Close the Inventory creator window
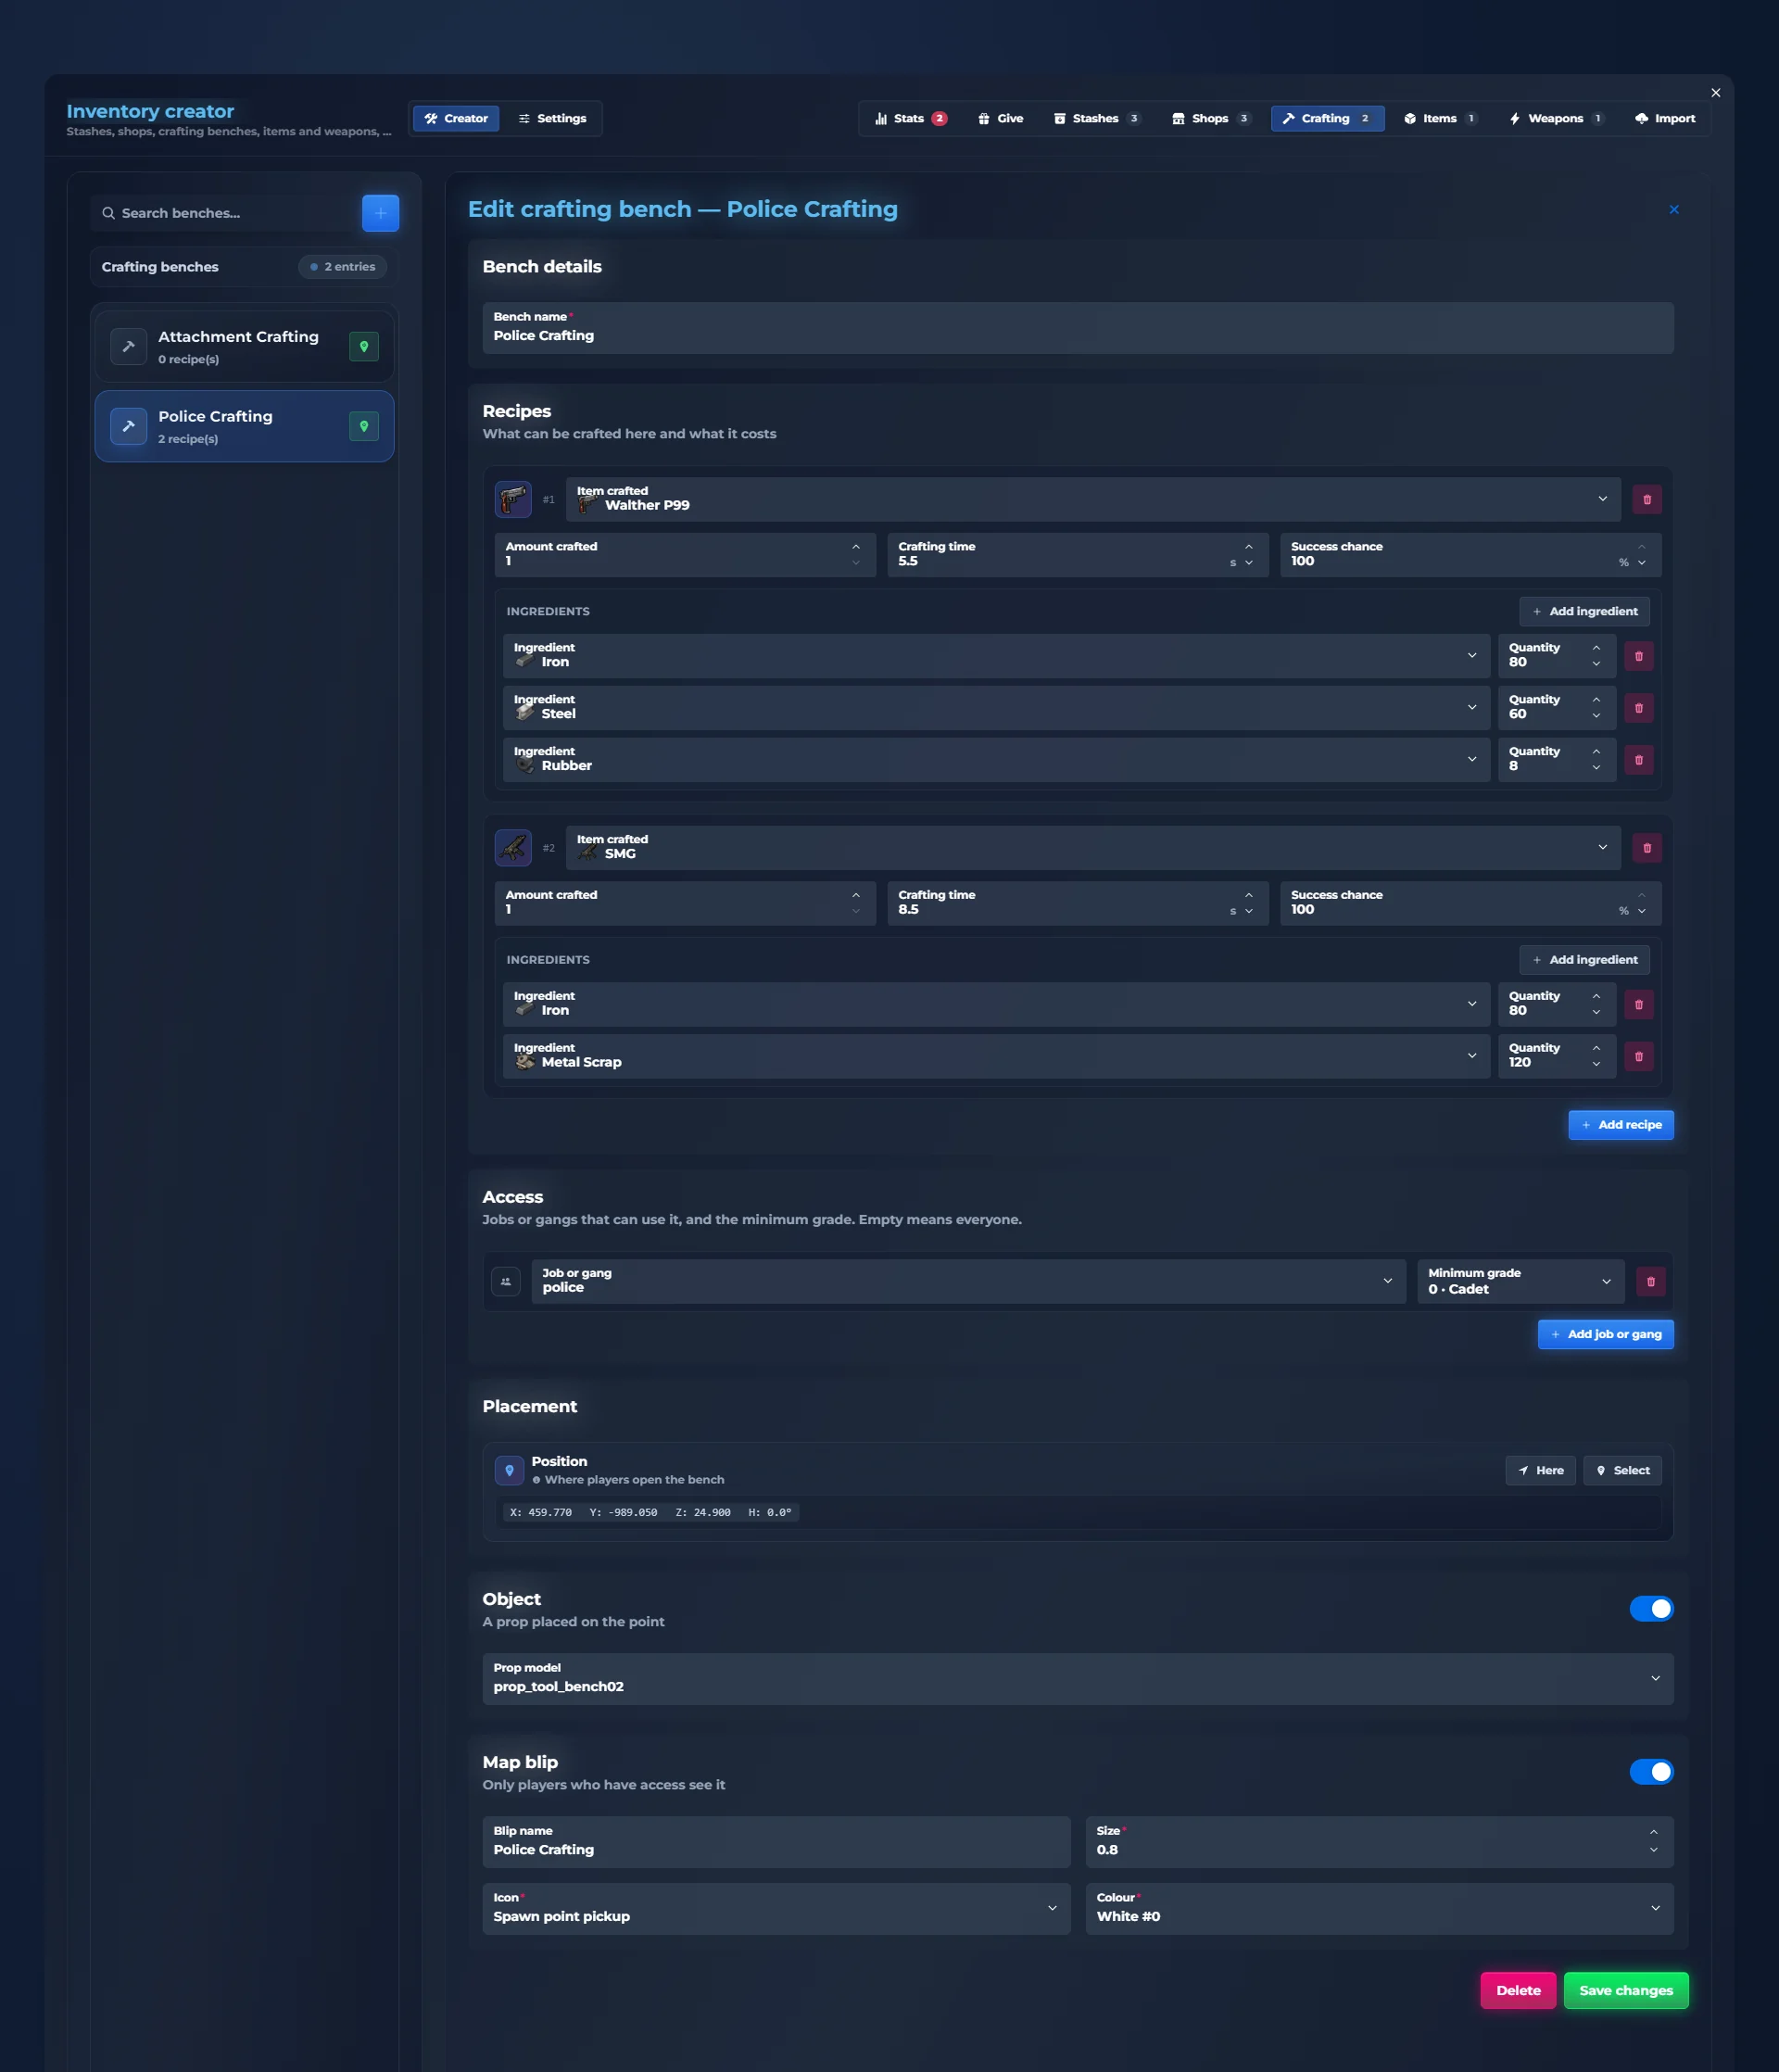Image resolution: width=1779 pixels, height=2072 pixels. 1715,93
